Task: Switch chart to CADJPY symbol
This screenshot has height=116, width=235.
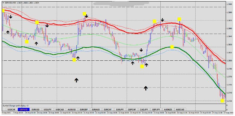Action: pos(144,109)
